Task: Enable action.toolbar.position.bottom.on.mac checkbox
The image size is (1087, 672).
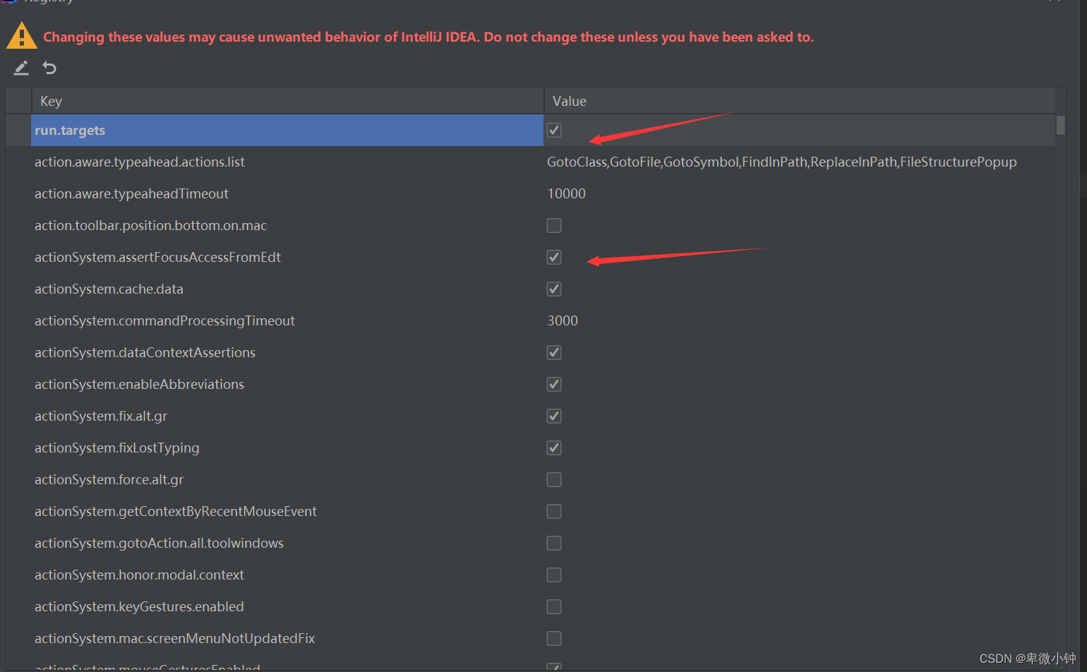Action: click(554, 225)
